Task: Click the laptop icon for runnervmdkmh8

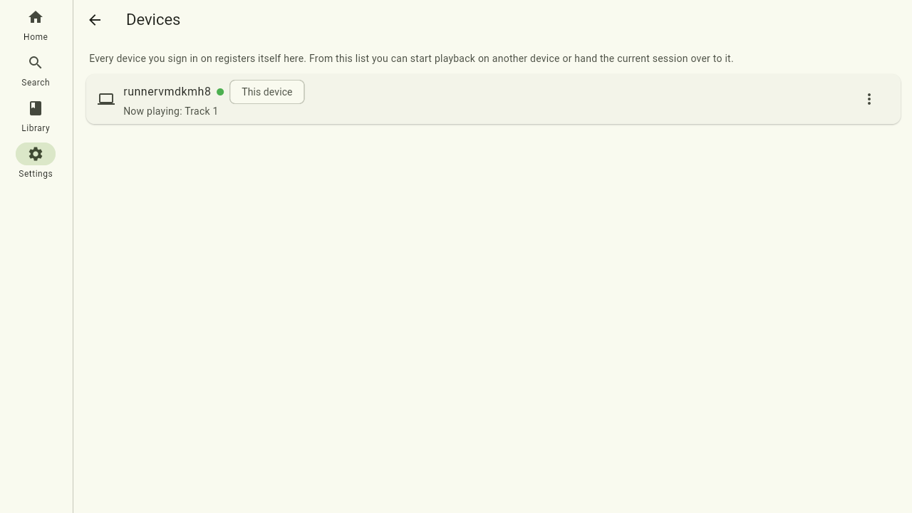Action: pyautogui.click(x=106, y=99)
